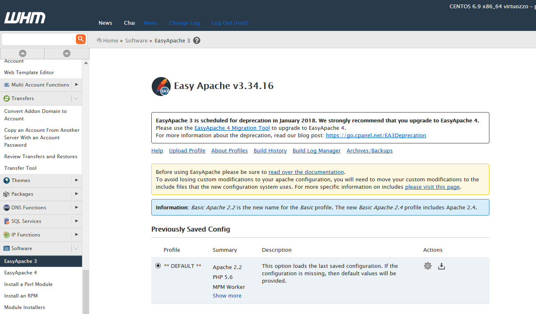
Task: Click Log Out (root)
Action: [230, 23]
